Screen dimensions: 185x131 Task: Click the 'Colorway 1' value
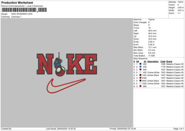[16, 17]
